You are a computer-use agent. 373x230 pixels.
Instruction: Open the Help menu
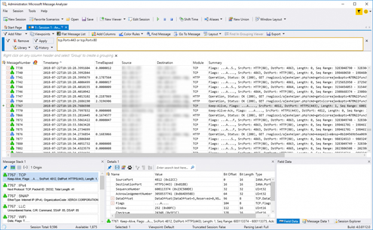pos(44,11)
